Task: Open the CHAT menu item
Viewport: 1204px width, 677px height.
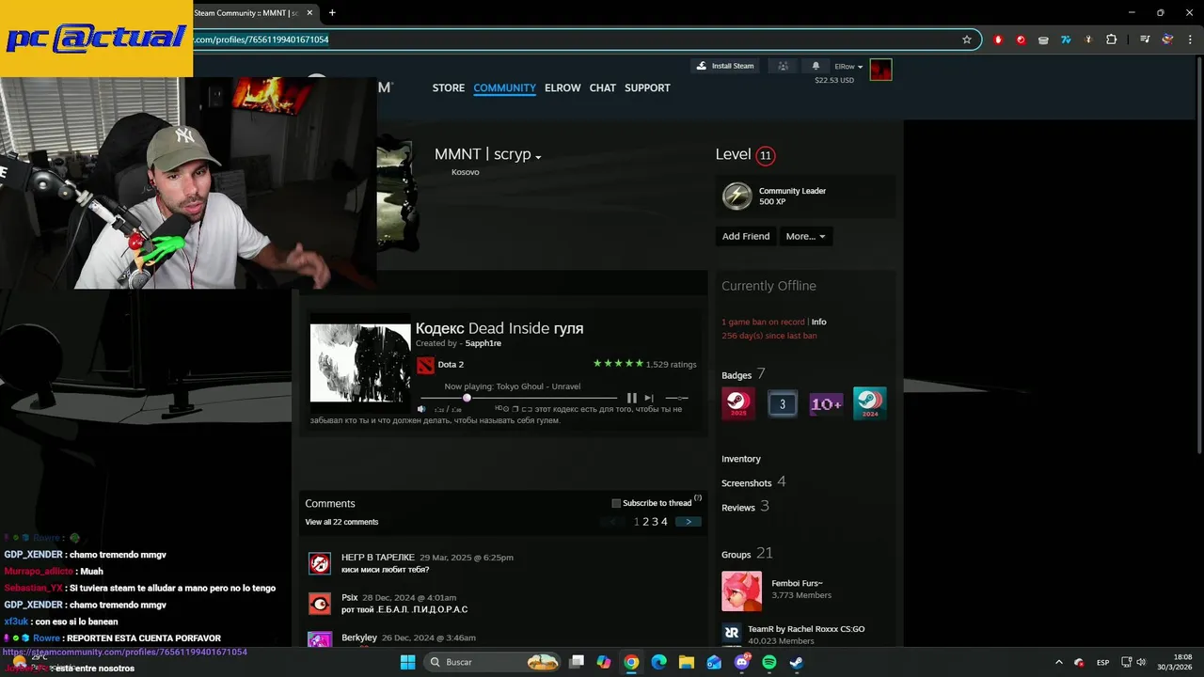Action: pyautogui.click(x=603, y=87)
